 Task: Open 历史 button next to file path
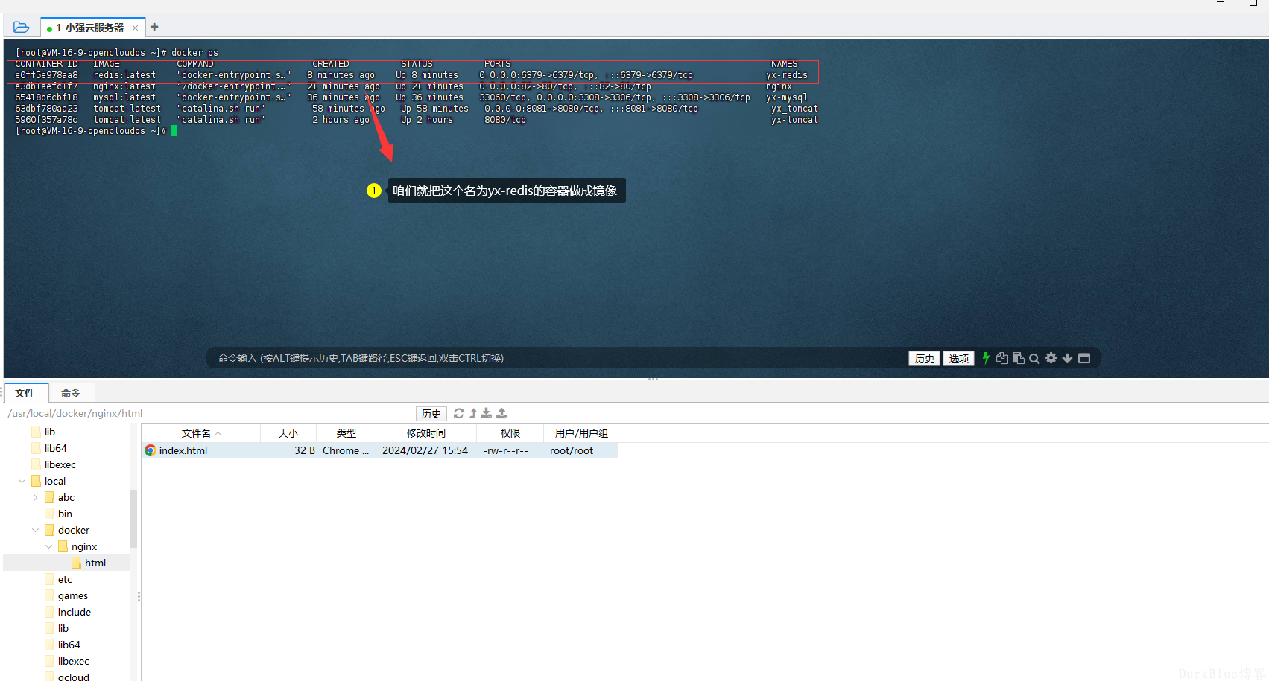[x=431, y=414]
